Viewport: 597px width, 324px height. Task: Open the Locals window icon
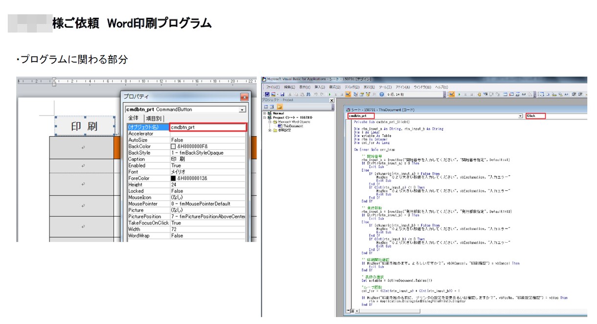point(505,94)
